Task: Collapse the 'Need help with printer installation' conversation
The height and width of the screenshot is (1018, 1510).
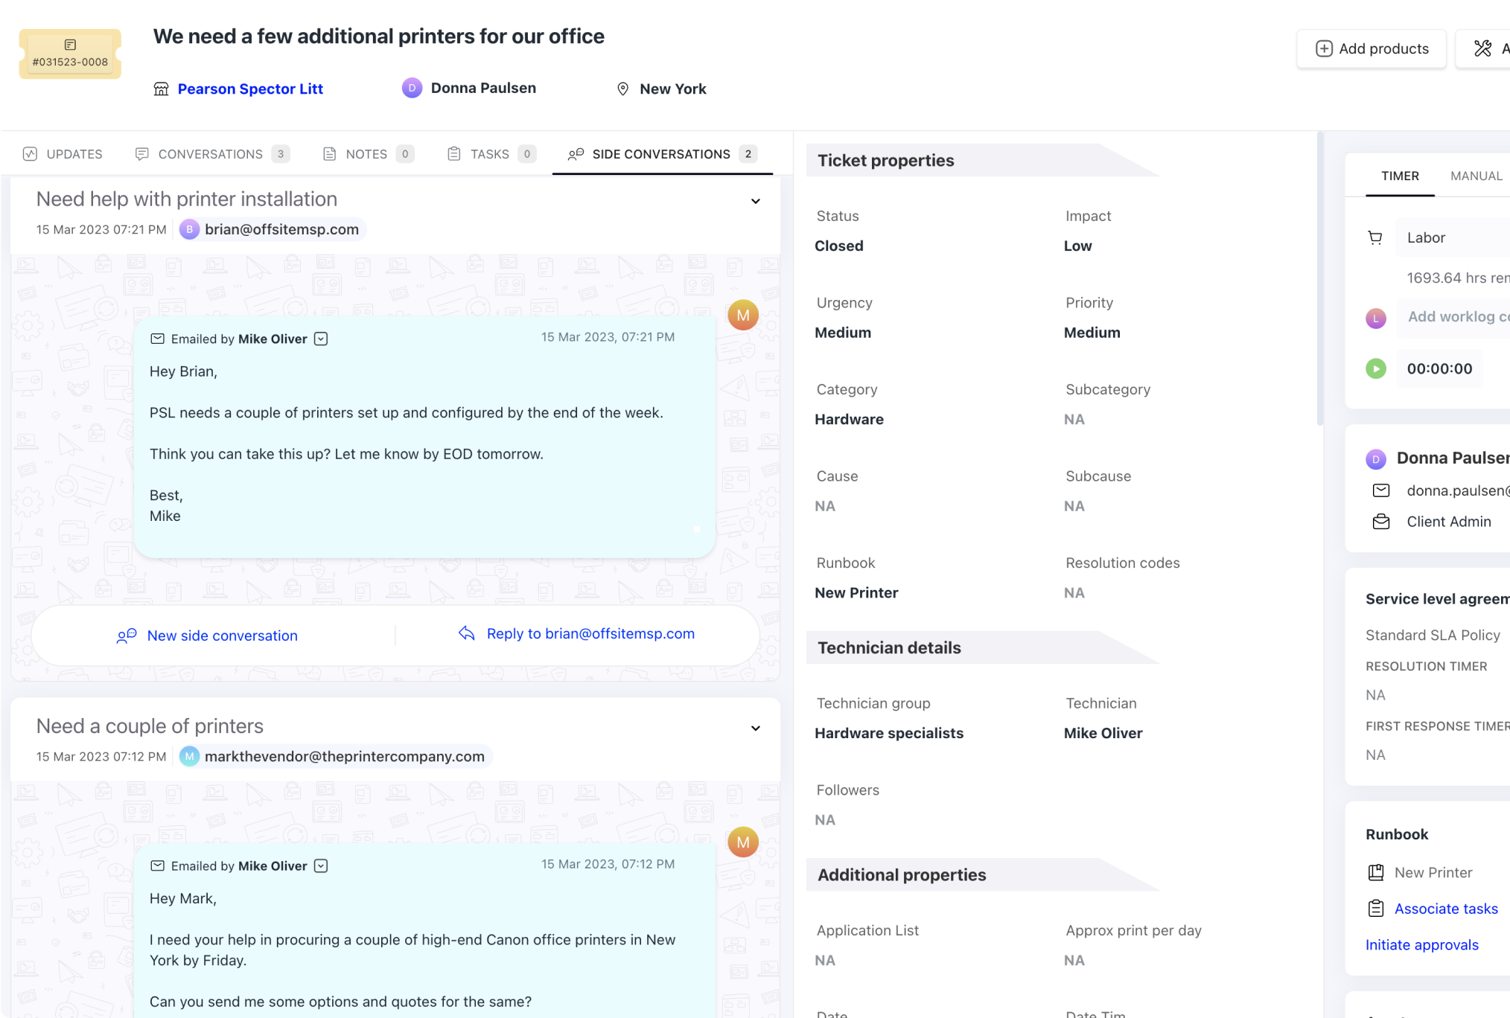Action: point(755,201)
